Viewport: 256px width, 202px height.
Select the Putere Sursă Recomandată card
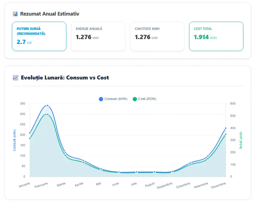[39, 36]
